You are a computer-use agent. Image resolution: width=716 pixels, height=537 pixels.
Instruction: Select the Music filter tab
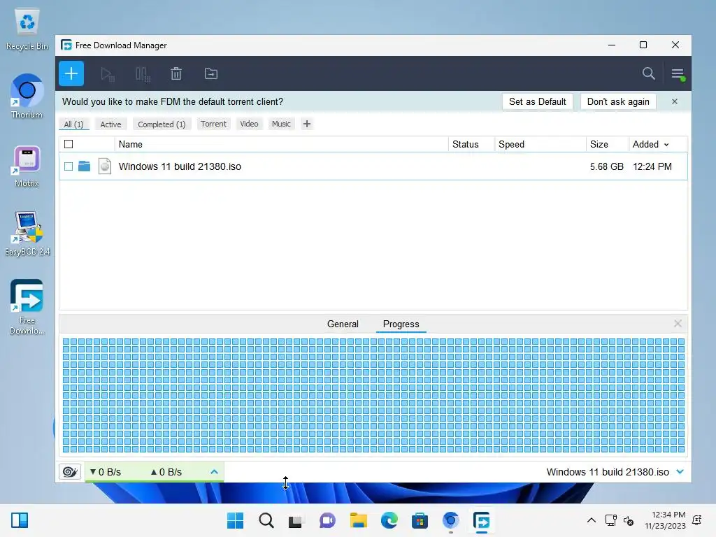point(281,124)
